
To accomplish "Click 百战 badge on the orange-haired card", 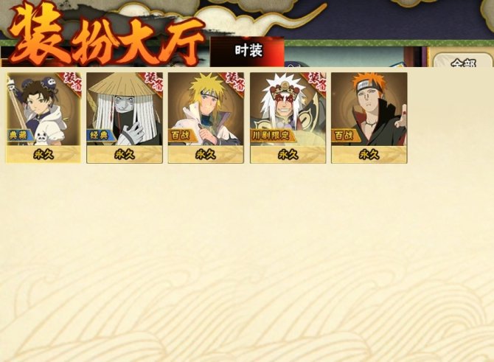I will click(345, 136).
